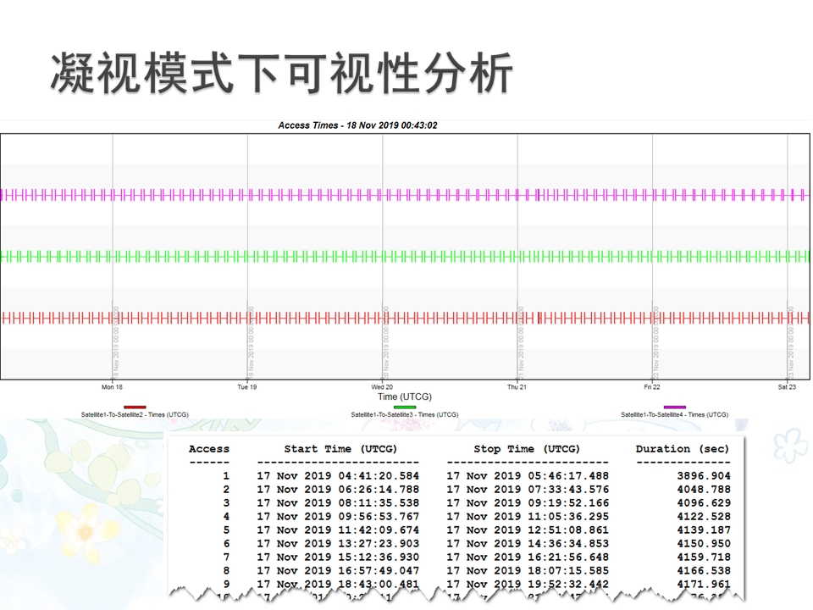Viewport: 813px width, 610px height.
Task: Click the 'Tue 19' time axis tick
Action: (247, 387)
